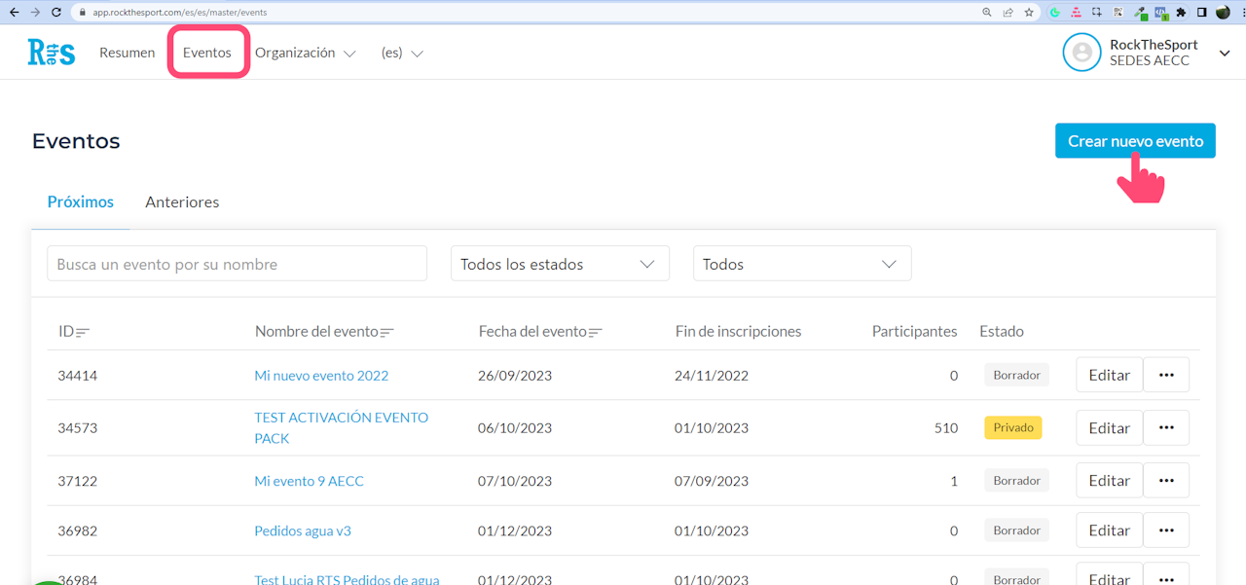Open the green crescent browser extension
Image resolution: width=1246 pixels, height=585 pixels.
tap(1054, 13)
